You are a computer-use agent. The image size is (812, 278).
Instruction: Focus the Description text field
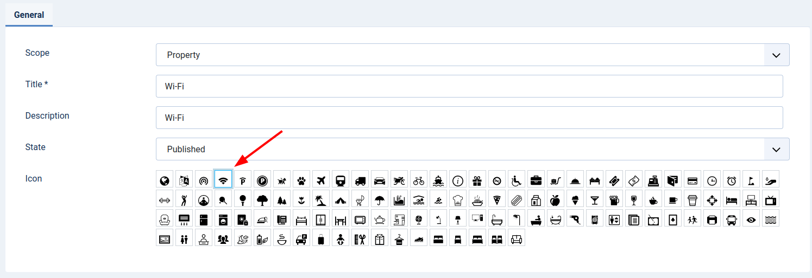coord(469,118)
